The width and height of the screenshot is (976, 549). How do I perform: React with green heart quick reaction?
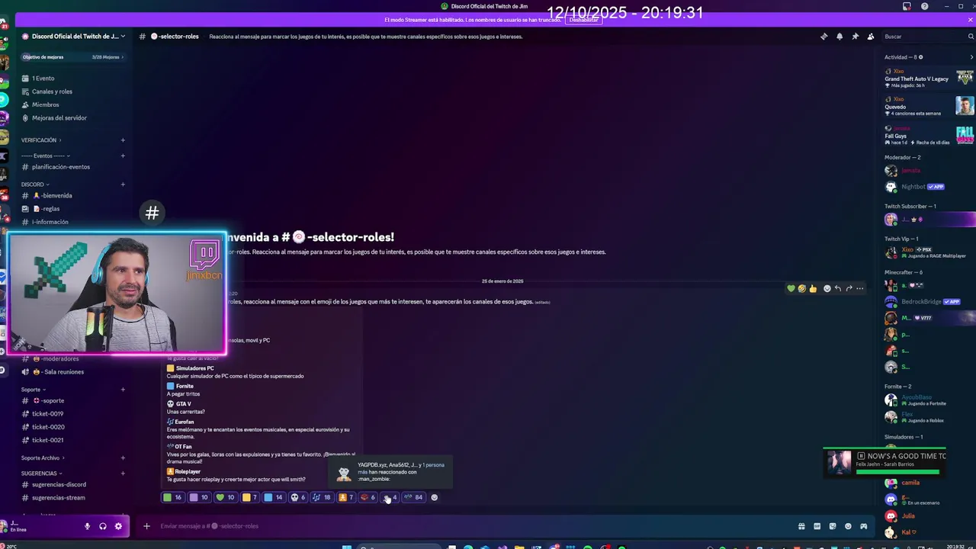point(791,288)
